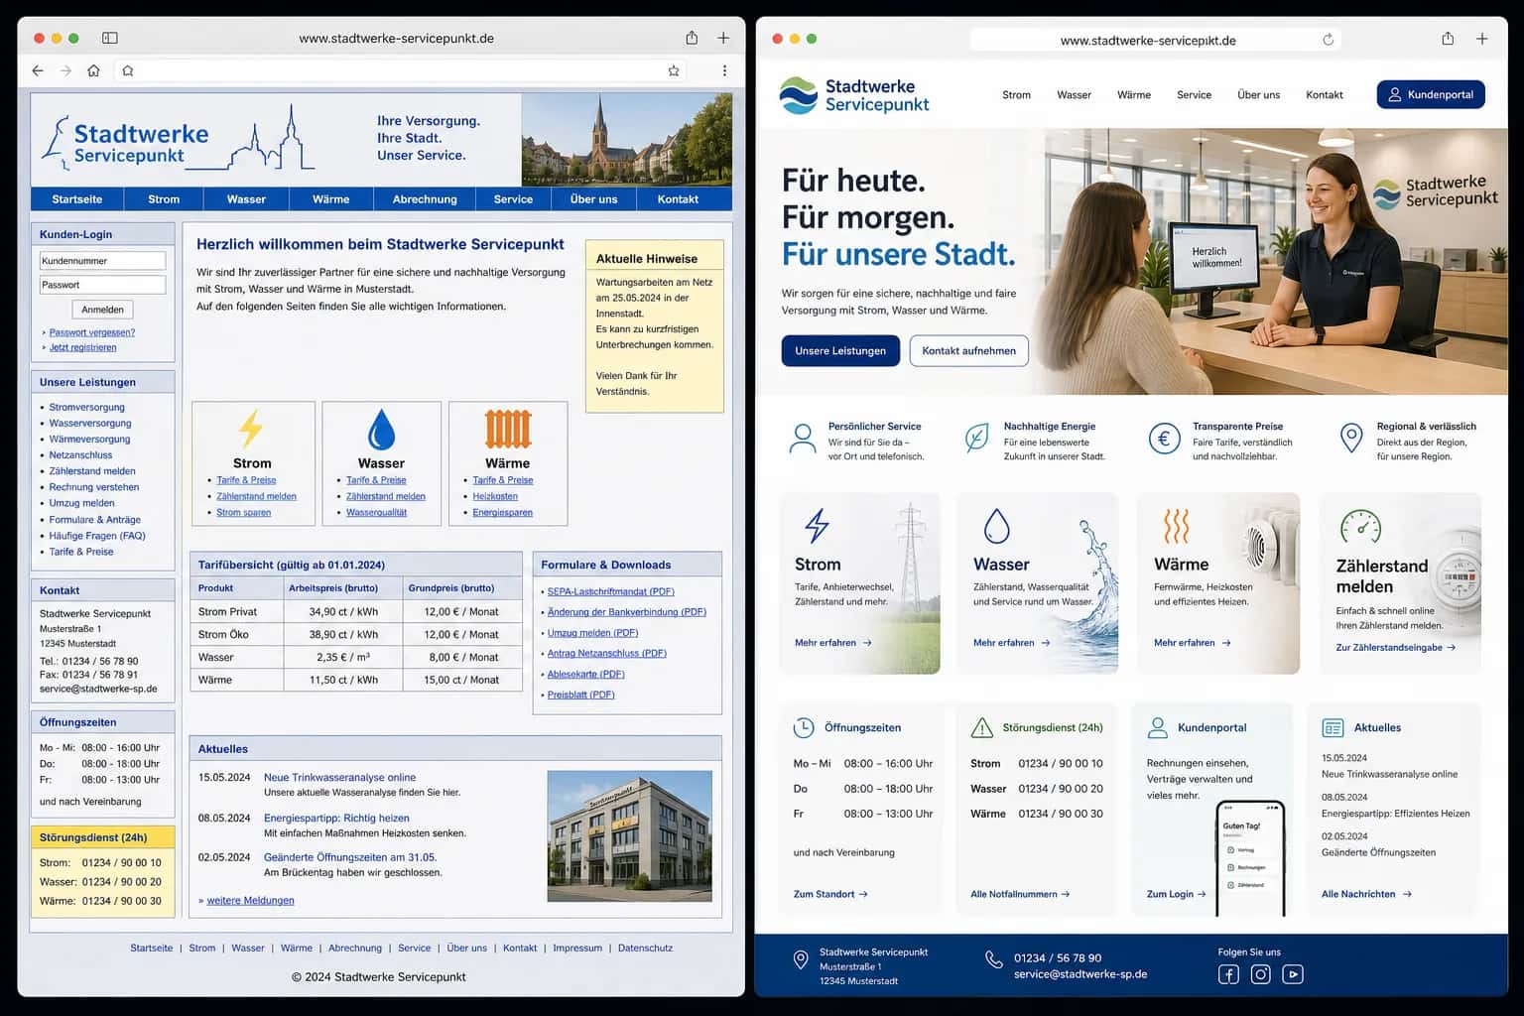
Task: Click the right browser's address bar
Action: coord(1155,40)
